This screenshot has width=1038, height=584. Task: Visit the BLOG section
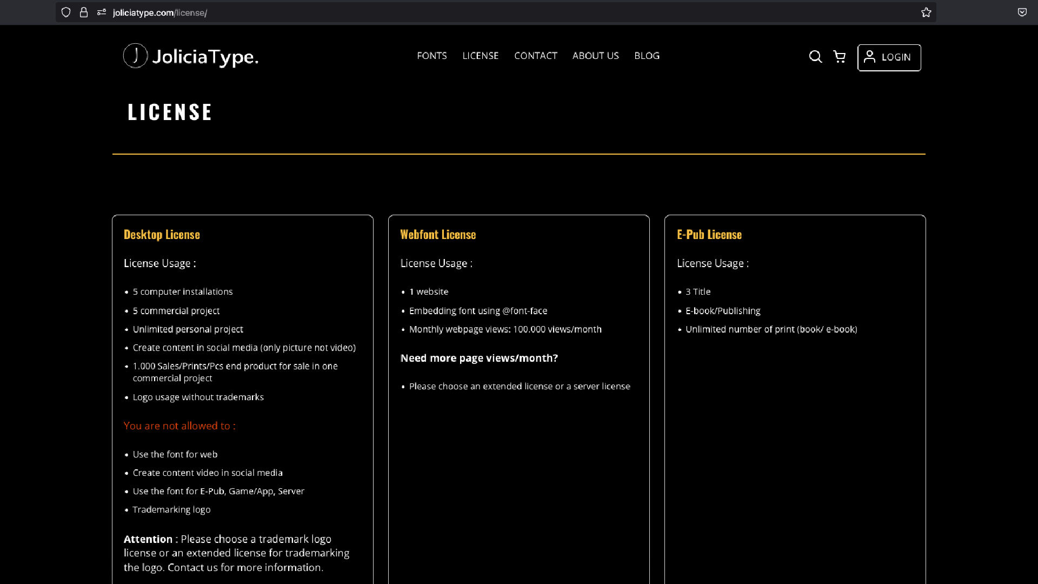tap(647, 56)
